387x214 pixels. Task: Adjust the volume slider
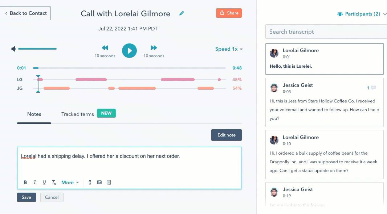tap(37, 49)
